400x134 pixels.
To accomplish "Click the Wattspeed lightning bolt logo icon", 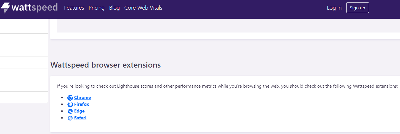I will click(x=5, y=8).
